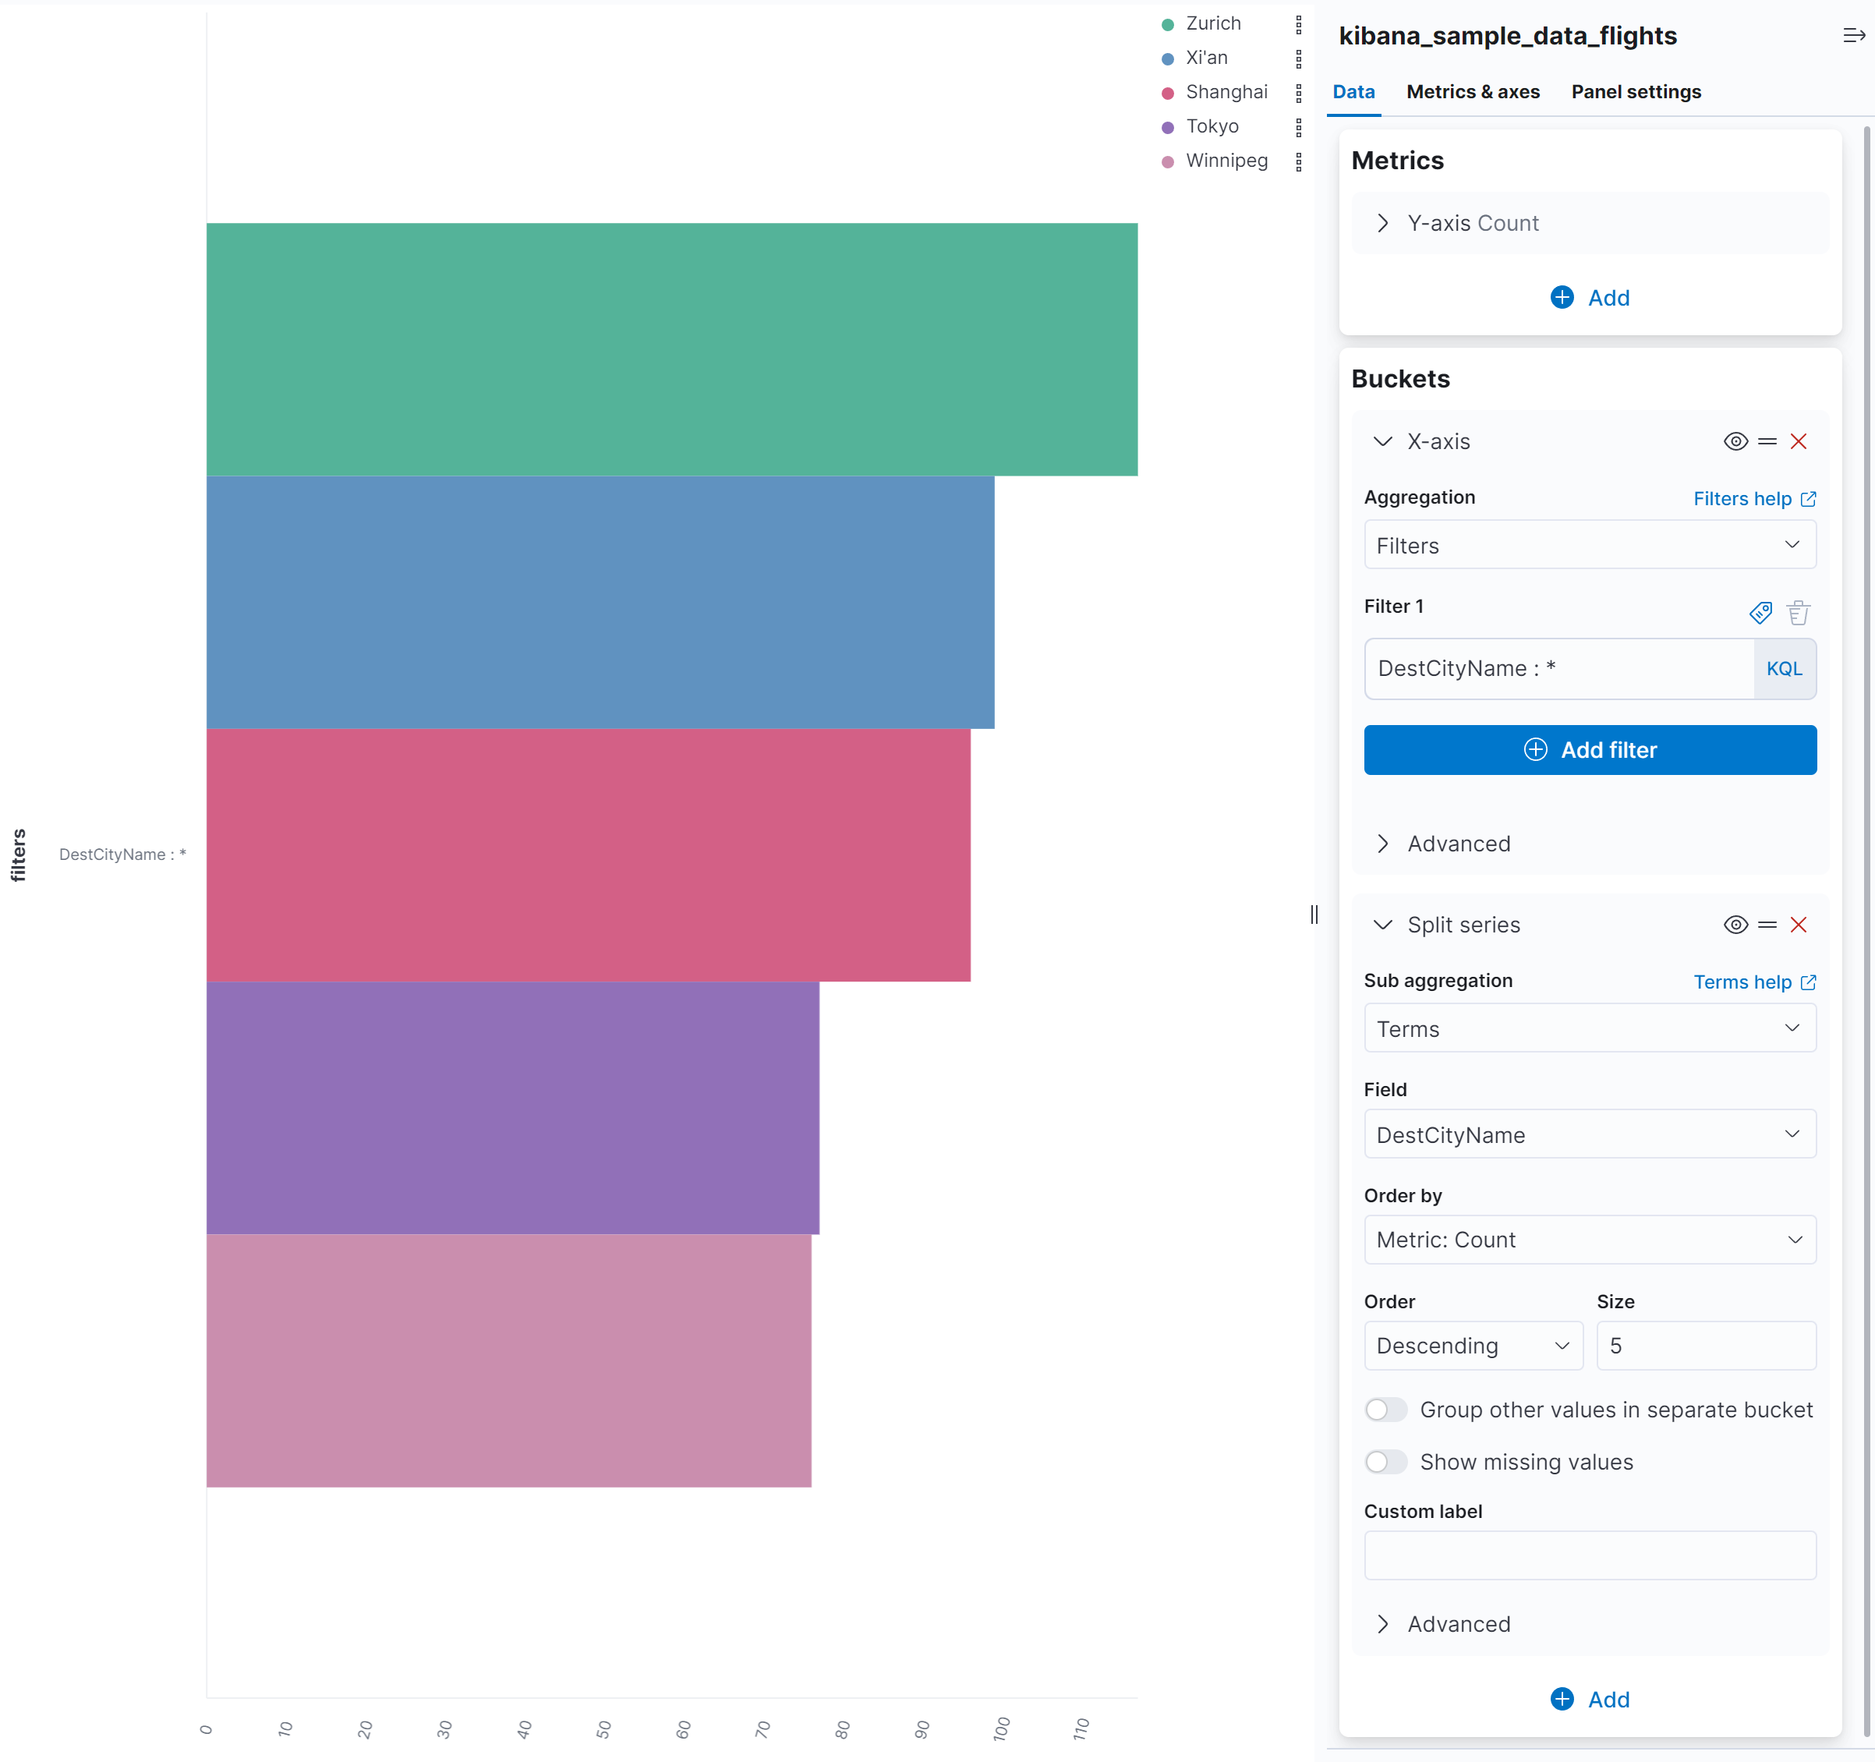Open Zurich legend options menu
This screenshot has width=1875, height=1762.
click(x=1298, y=24)
